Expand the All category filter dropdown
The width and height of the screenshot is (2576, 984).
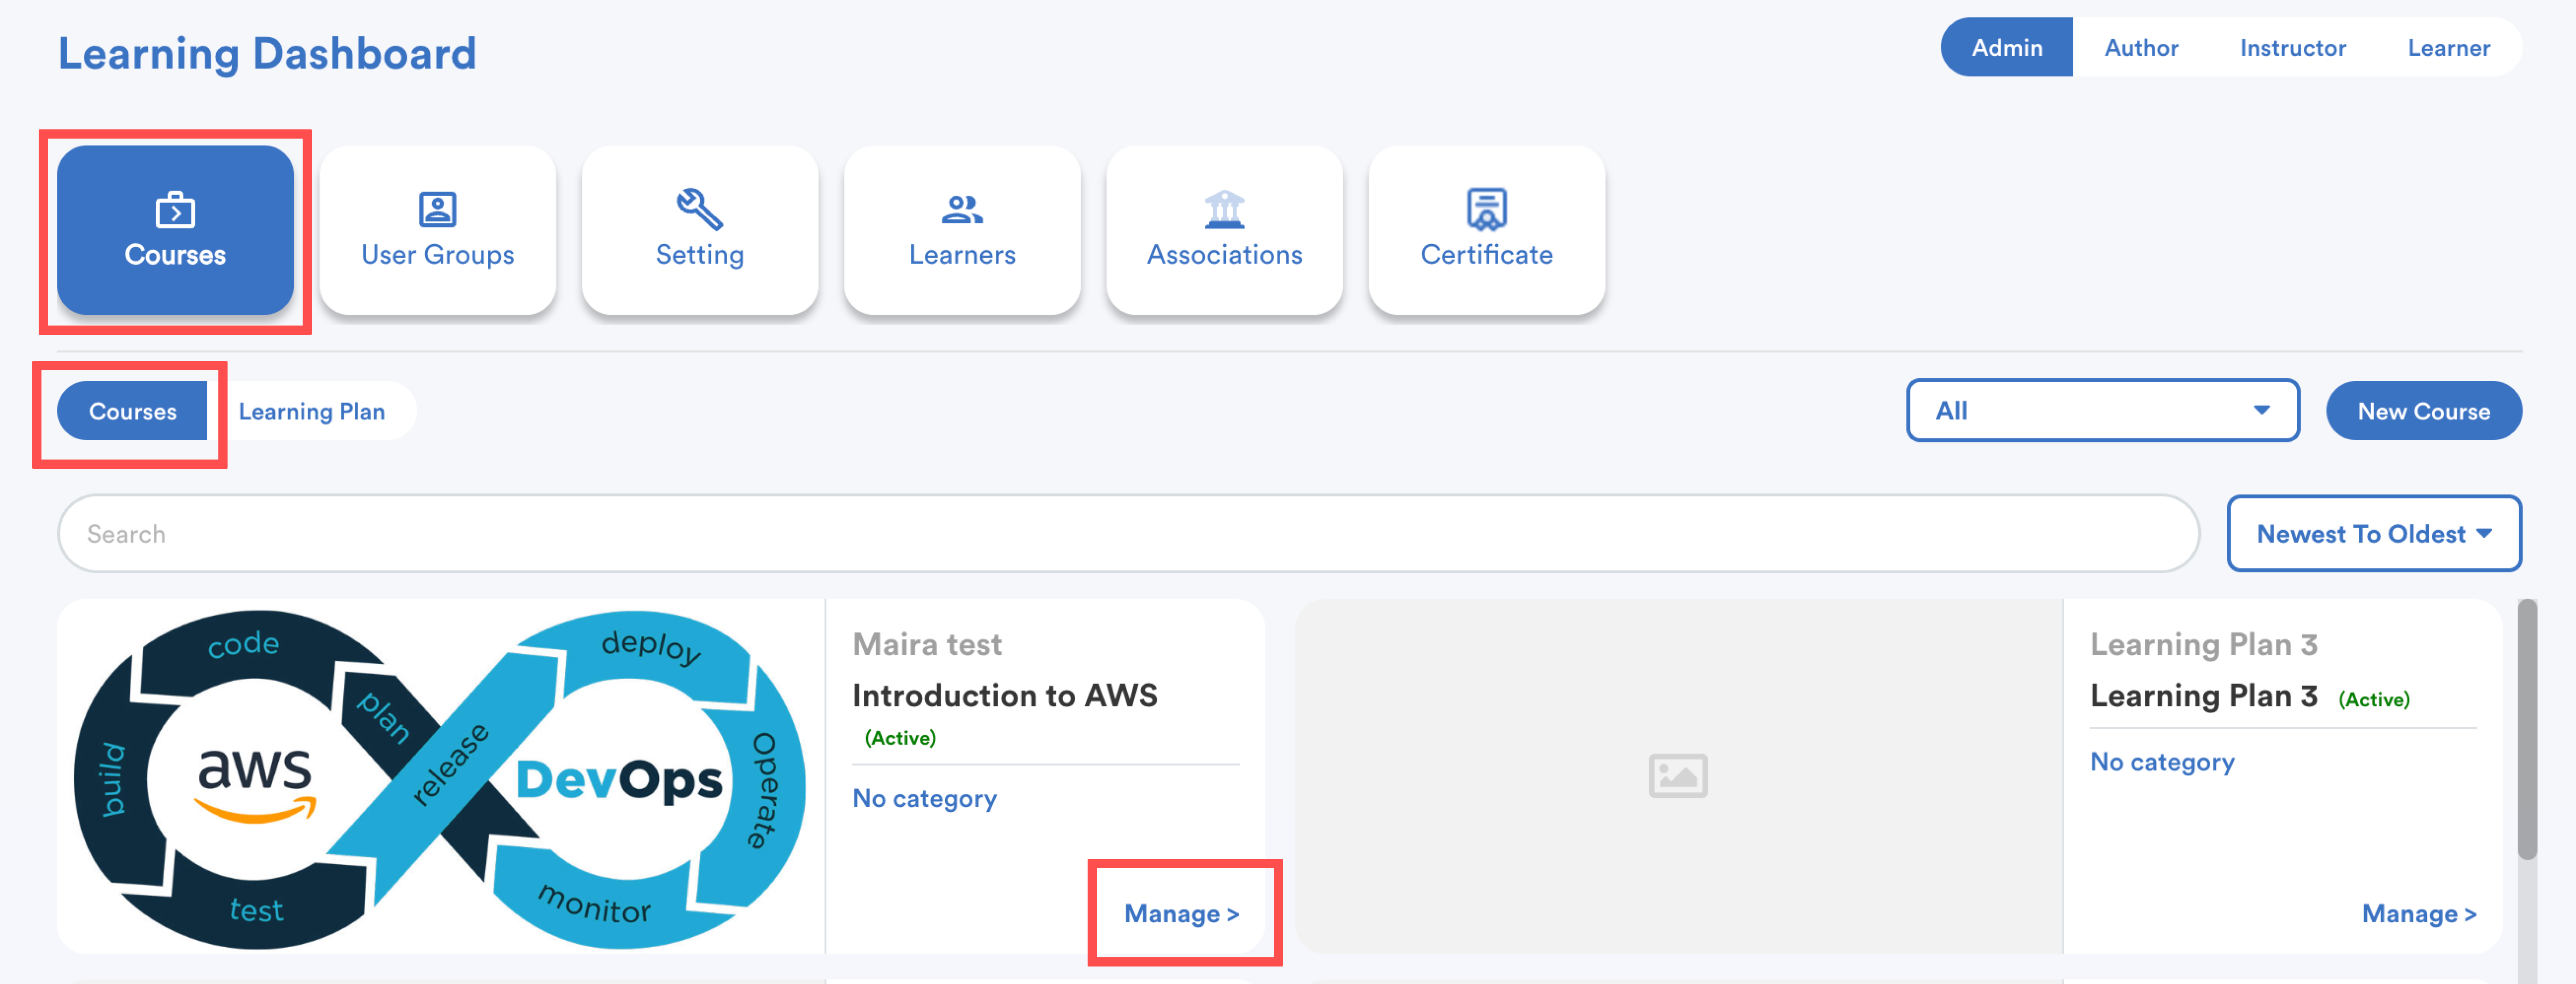pyautogui.click(x=2102, y=410)
